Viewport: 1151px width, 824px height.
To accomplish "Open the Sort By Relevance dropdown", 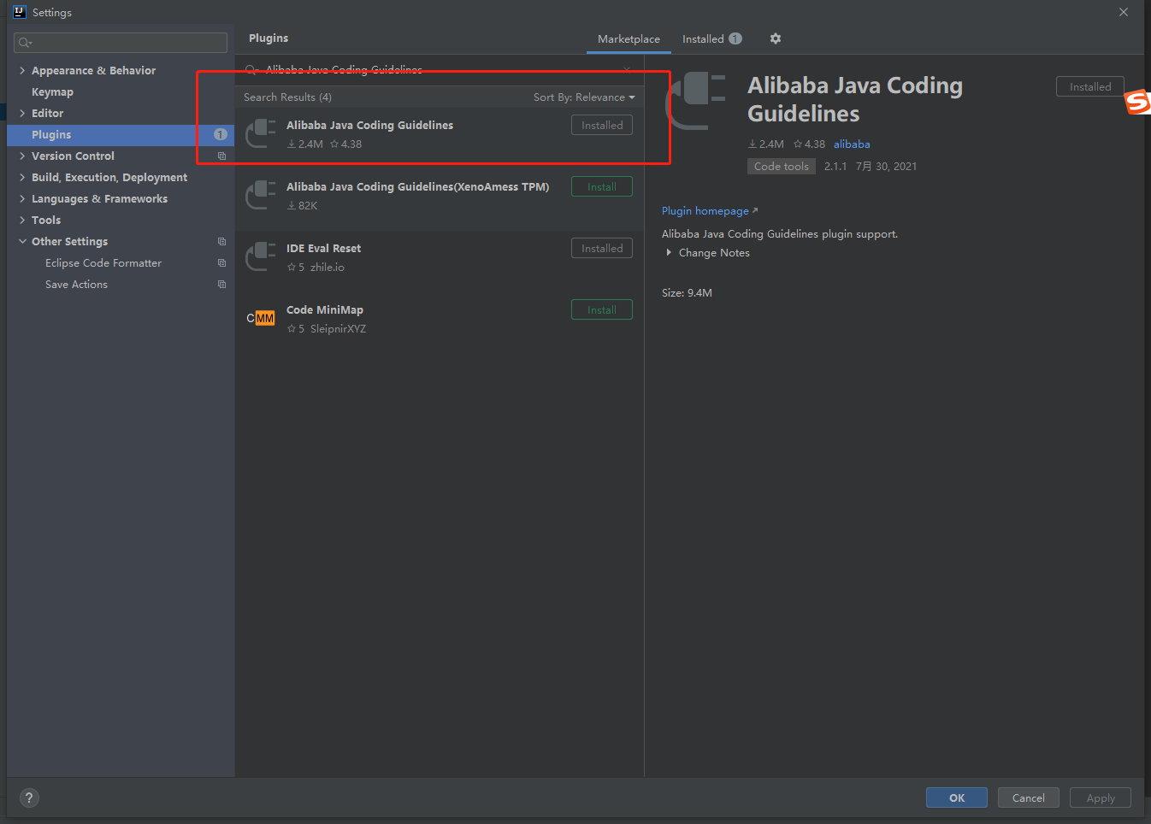I will pyautogui.click(x=584, y=97).
